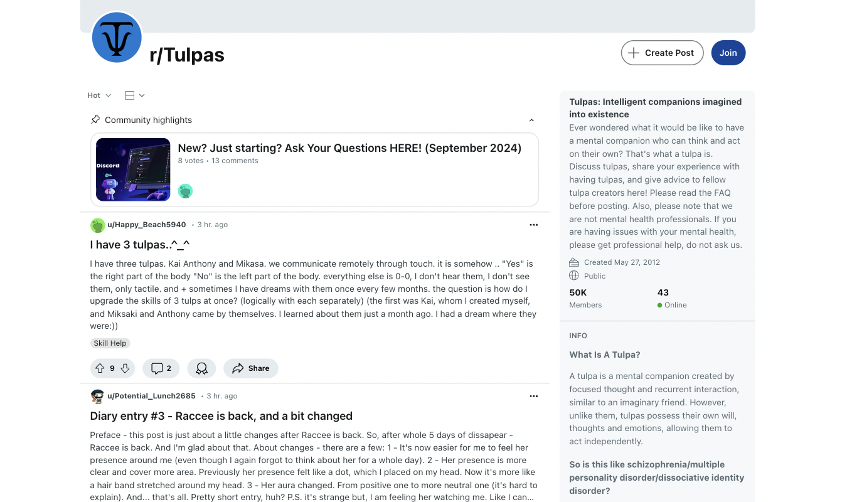Screen dimensions: 847x502
Task: Join the r/Tulpas community
Action: (728, 53)
